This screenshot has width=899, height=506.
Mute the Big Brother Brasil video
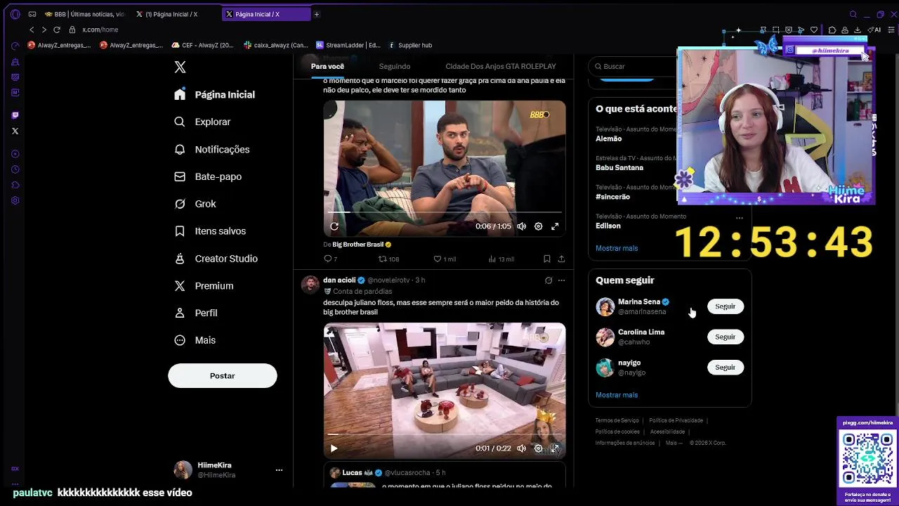point(521,226)
